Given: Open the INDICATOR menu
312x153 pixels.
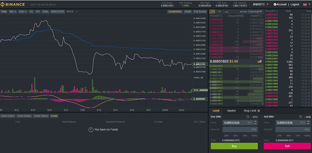Looking at the screenshot, I should pyautogui.click(x=57, y=11).
